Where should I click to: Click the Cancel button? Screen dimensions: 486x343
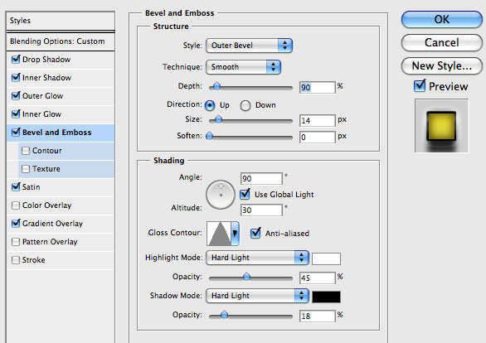442,43
